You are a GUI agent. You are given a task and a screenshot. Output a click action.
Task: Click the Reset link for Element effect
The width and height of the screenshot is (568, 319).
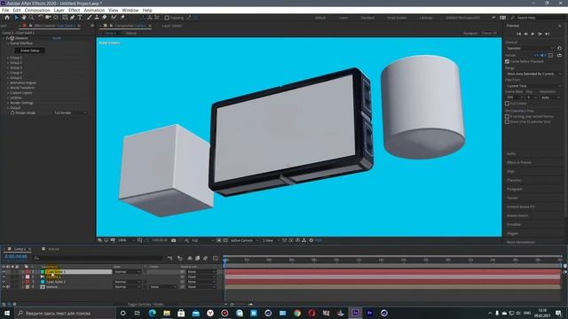coord(57,38)
